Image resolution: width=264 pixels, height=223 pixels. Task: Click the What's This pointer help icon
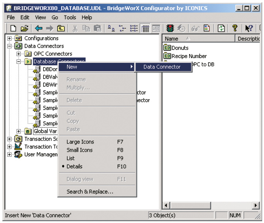pos(249,28)
